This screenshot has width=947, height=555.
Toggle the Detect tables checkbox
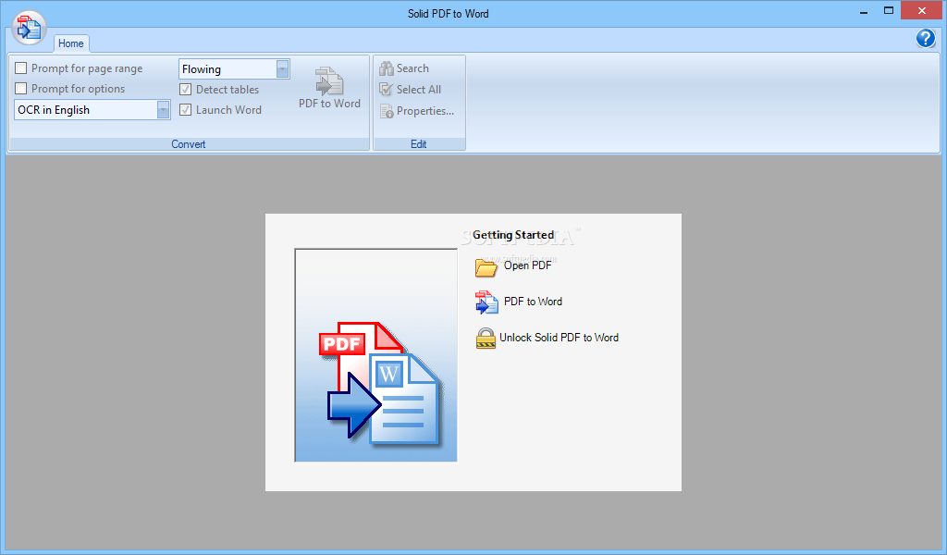point(185,90)
